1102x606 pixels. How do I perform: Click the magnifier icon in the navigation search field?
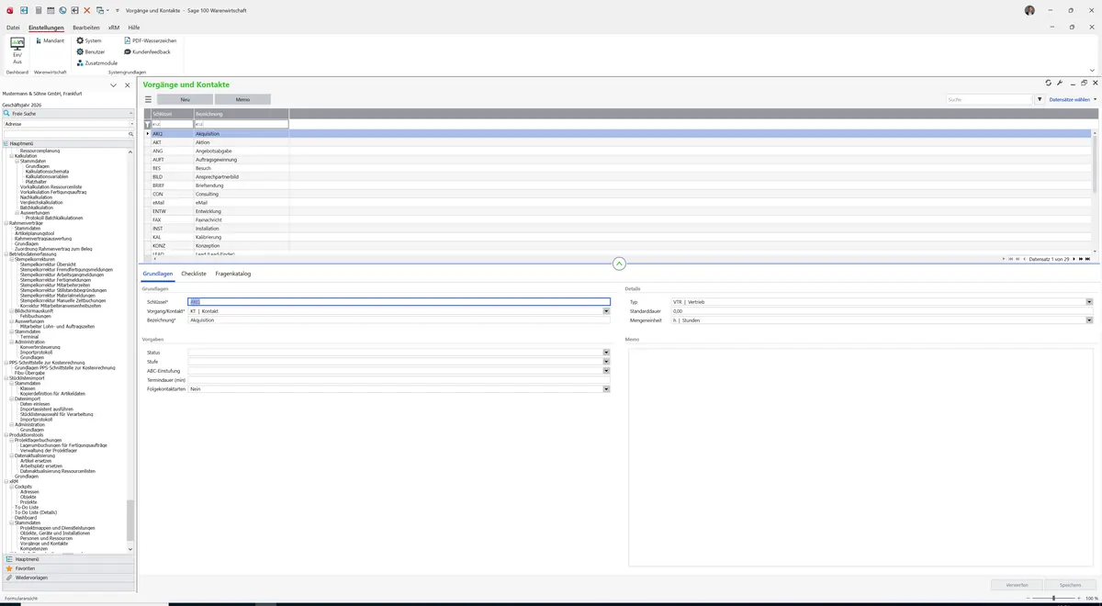click(131, 134)
